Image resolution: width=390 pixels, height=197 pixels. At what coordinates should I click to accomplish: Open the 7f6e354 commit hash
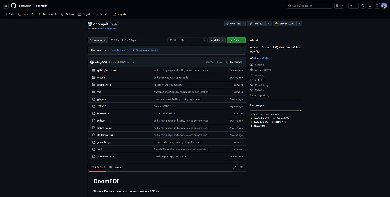[x=209, y=62]
